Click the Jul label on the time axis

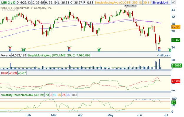166,115
